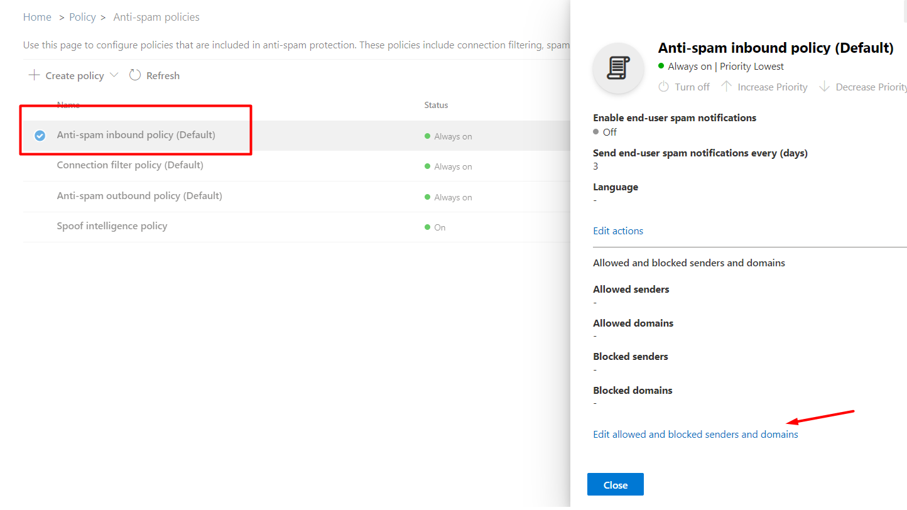Sort by the Status column header
The width and height of the screenshot is (907, 510).
(436, 105)
